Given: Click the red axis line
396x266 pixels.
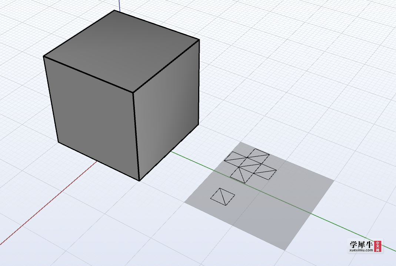Looking at the screenshot, I should point(48,203).
